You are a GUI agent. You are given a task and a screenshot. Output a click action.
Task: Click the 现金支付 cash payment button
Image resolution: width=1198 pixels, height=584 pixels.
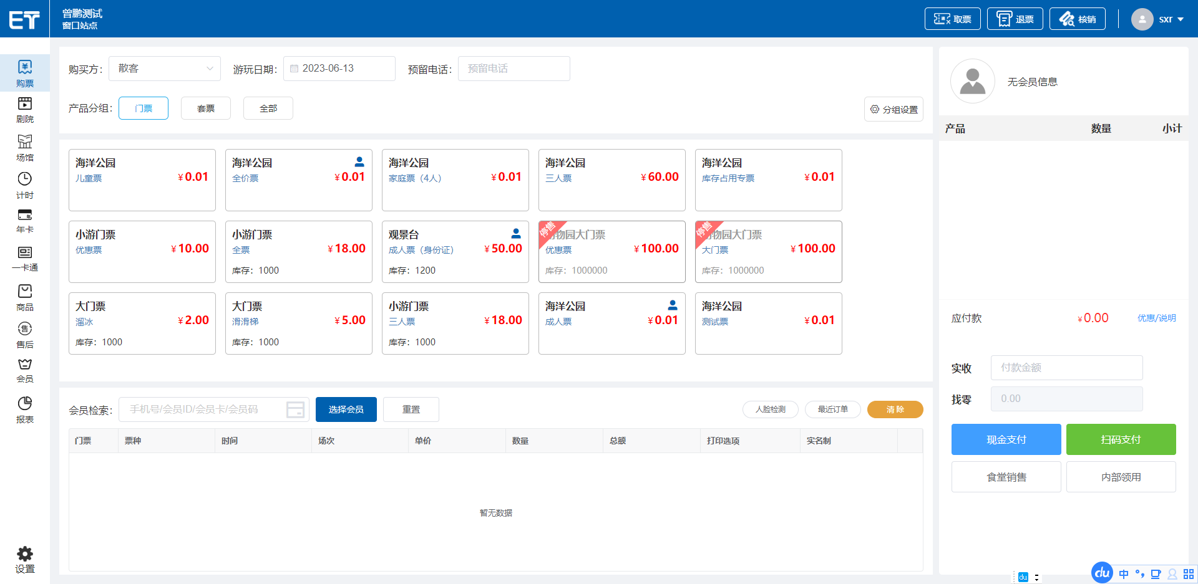pyautogui.click(x=1006, y=439)
